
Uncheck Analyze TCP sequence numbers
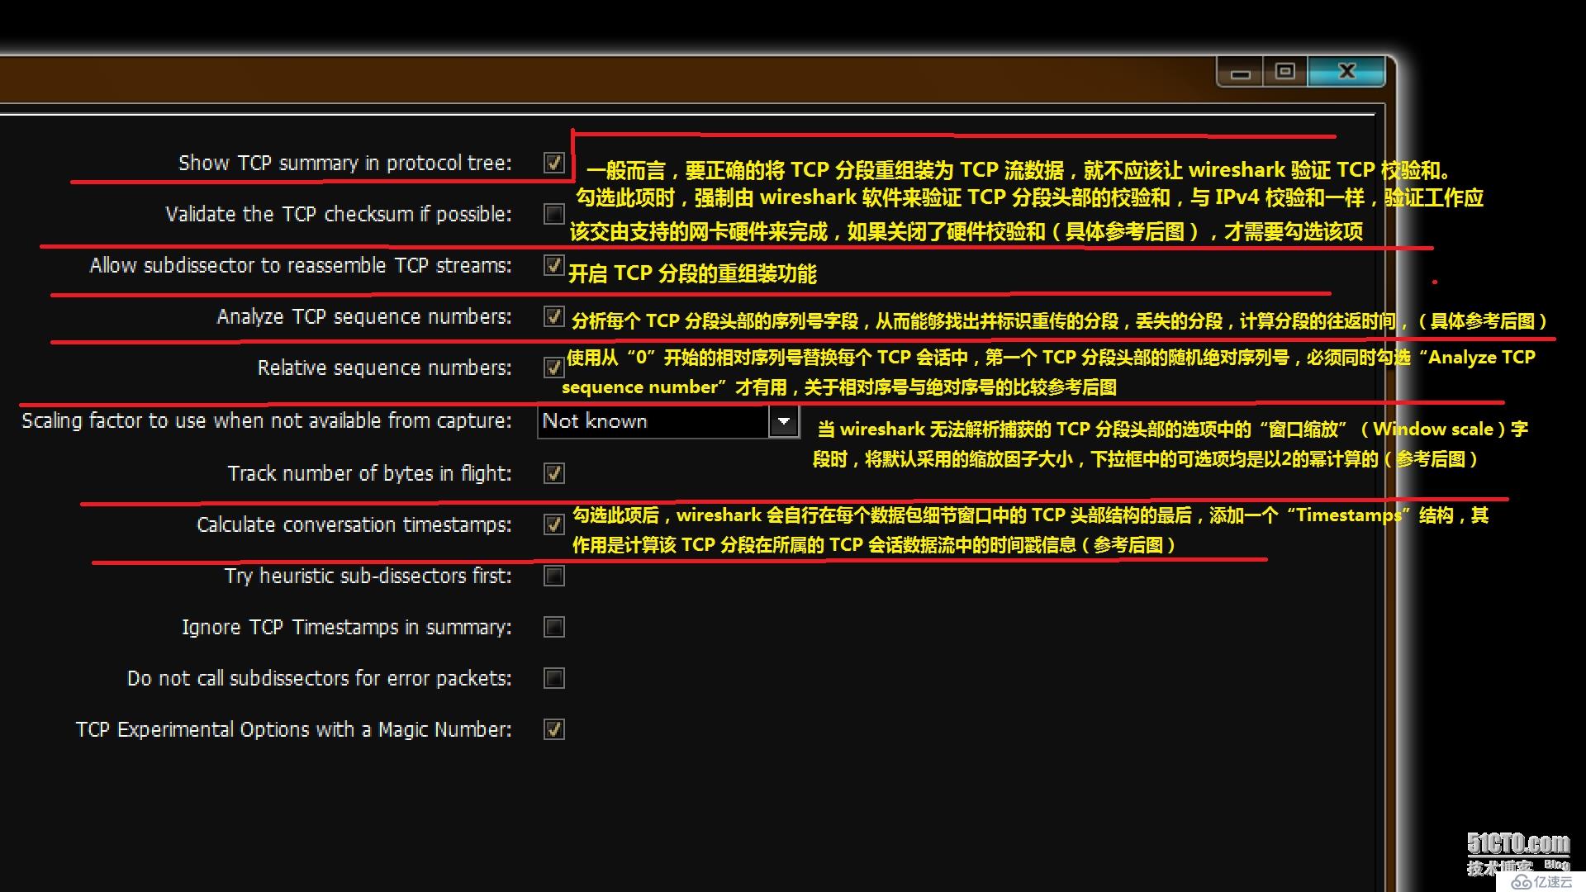(x=554, y=316)
